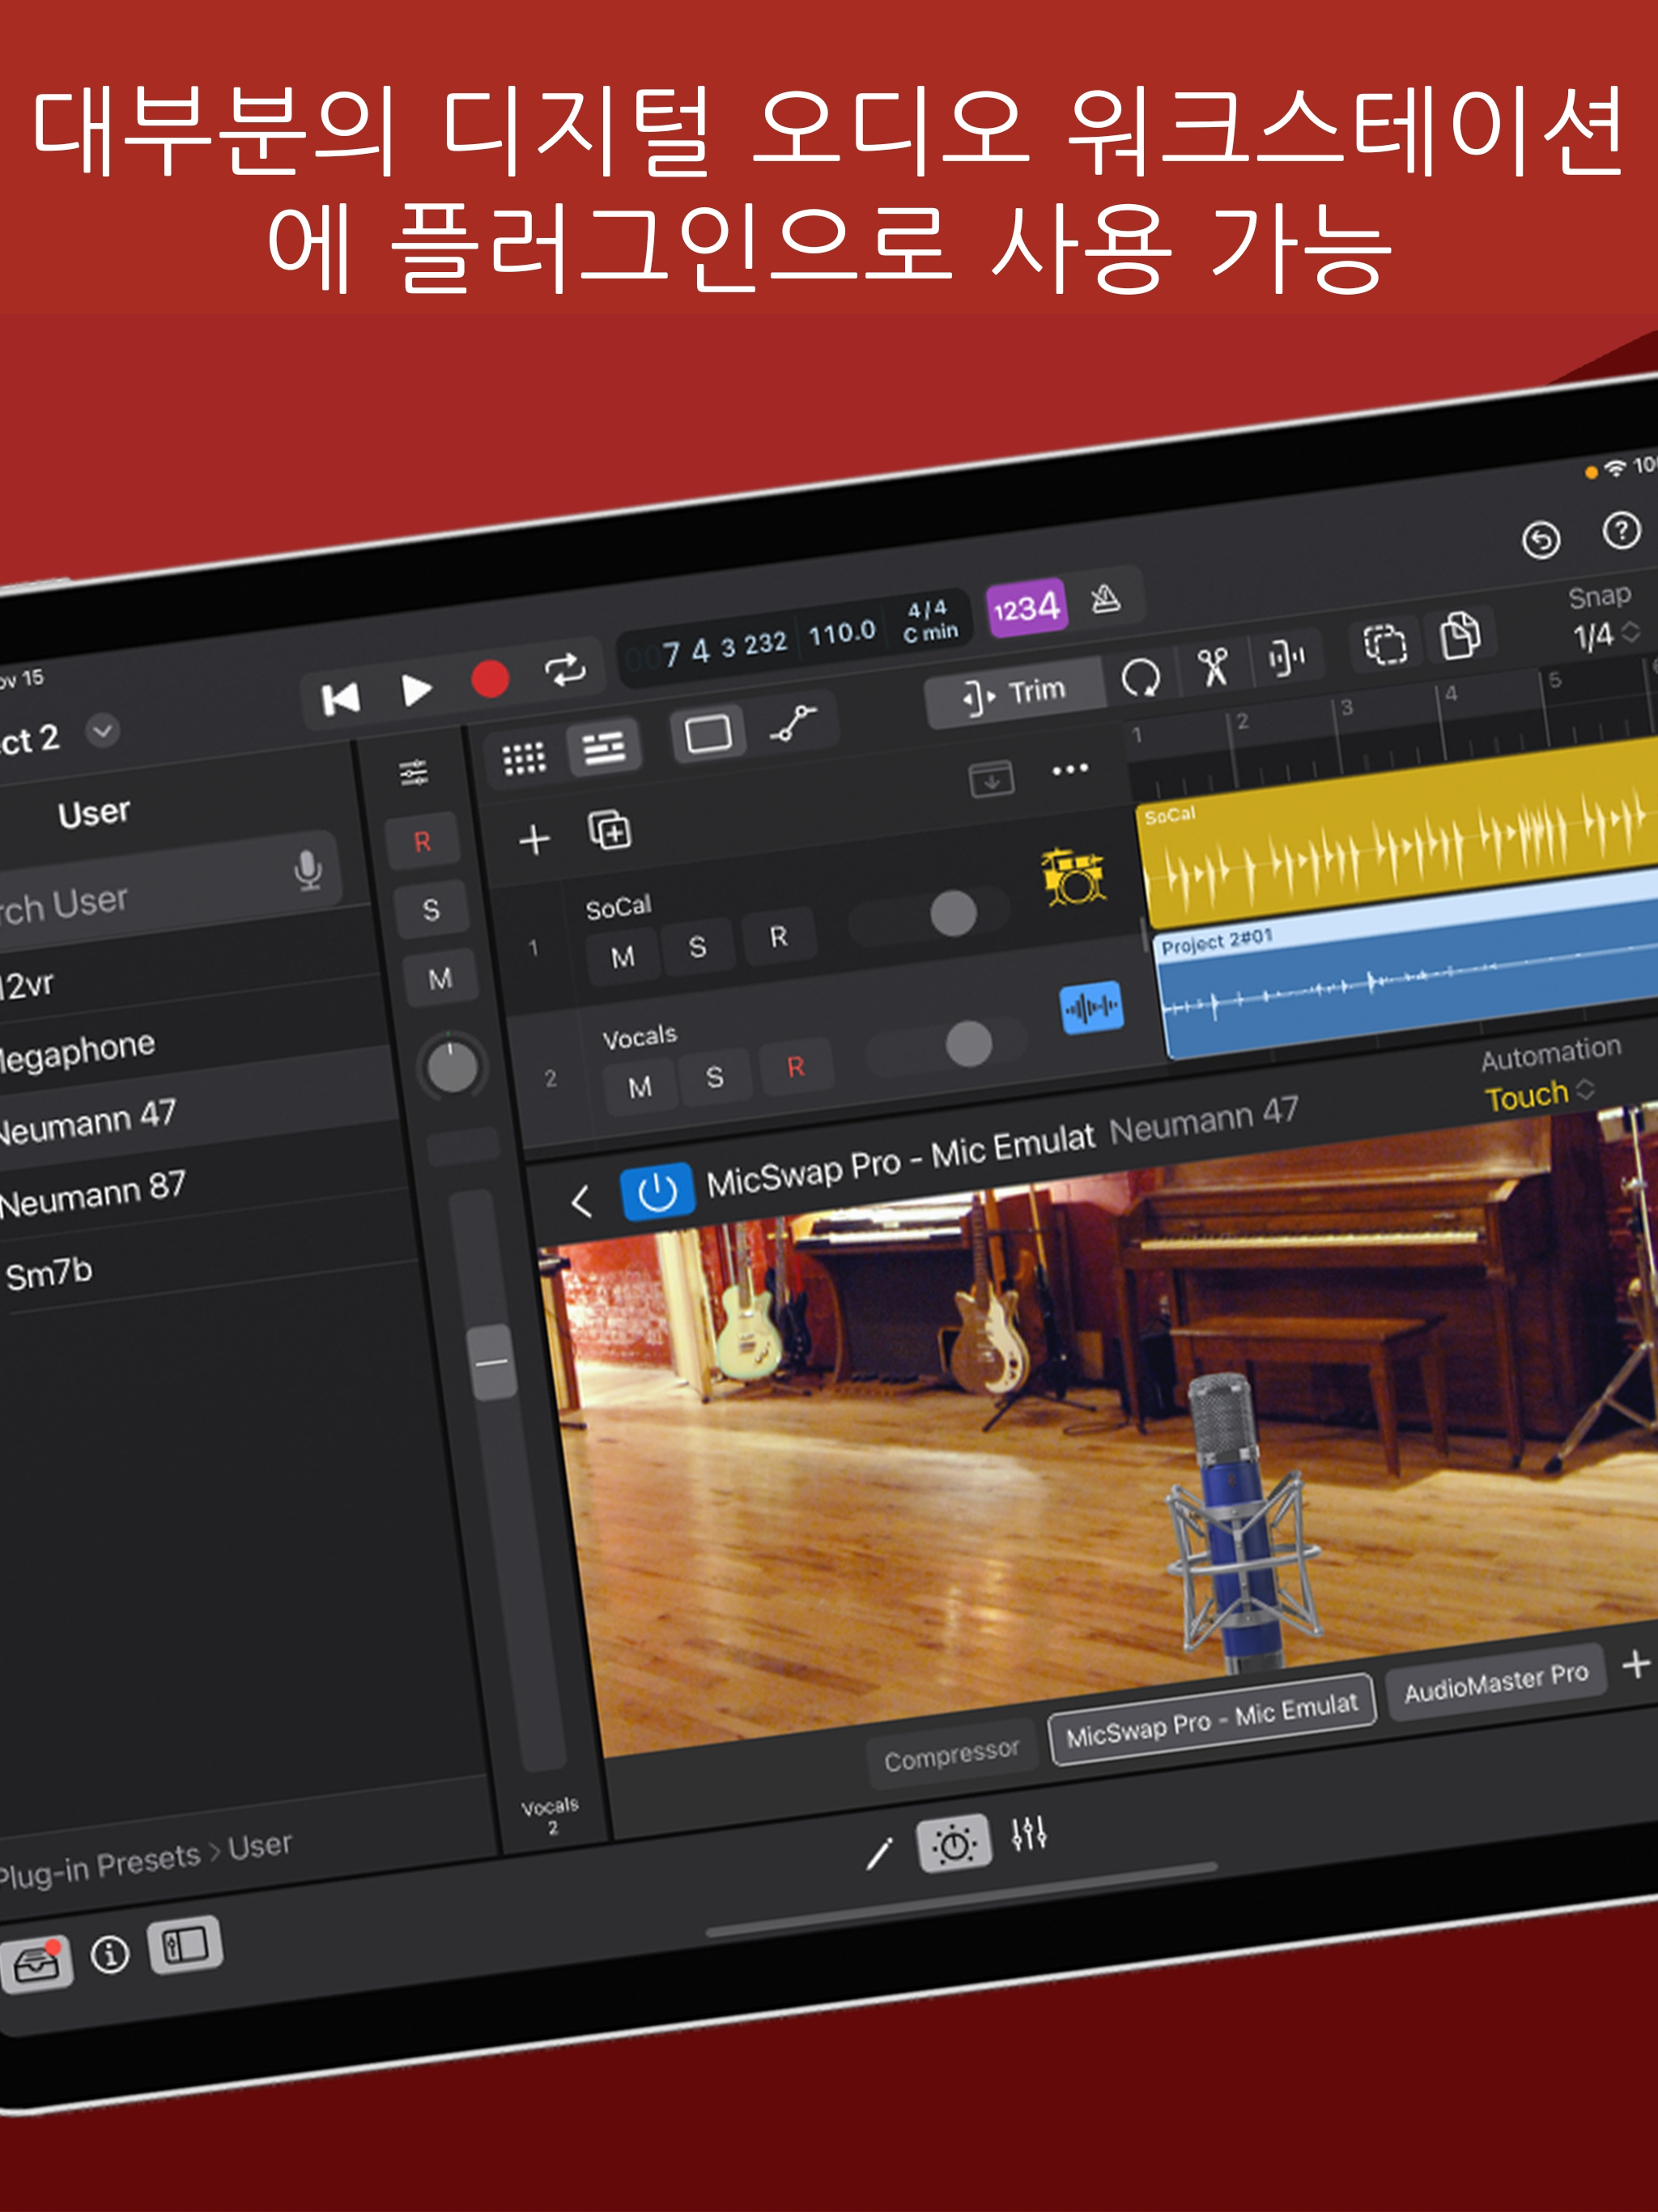
Task: Open the inspector info icon
Action: [x=110, y=1954]
